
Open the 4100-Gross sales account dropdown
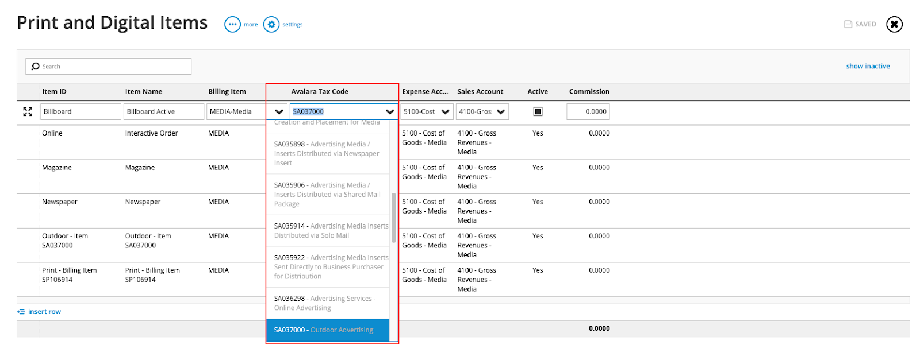500,112
